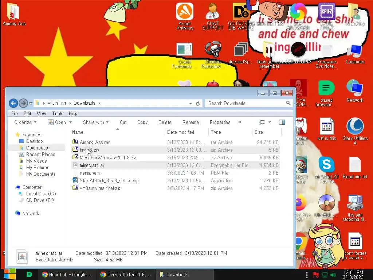Toggle the preview pane icon

pyautogui.click(x=282, y=122)
